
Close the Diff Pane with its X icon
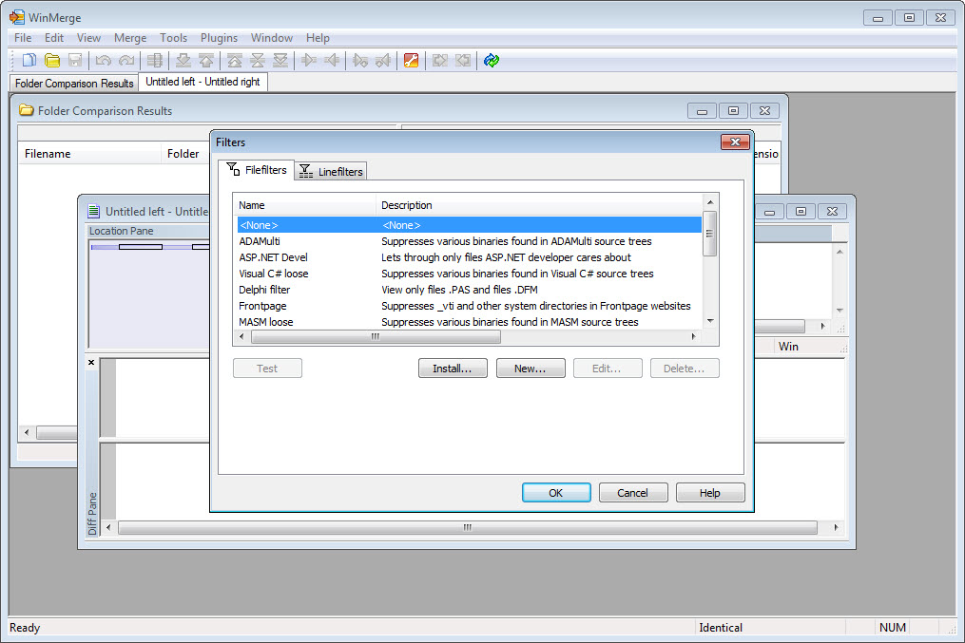(91, 362)
